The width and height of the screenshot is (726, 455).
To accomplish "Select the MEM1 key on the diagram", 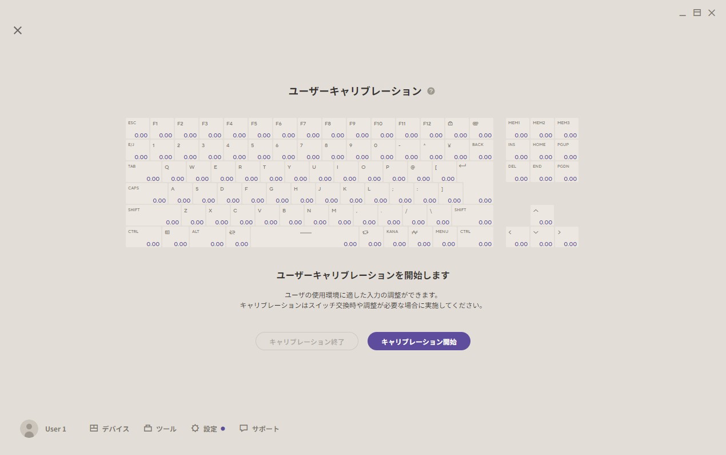I will coord(517,128).
